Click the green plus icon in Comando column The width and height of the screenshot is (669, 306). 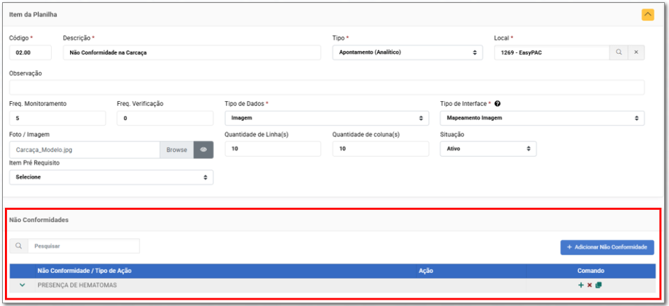580,285
